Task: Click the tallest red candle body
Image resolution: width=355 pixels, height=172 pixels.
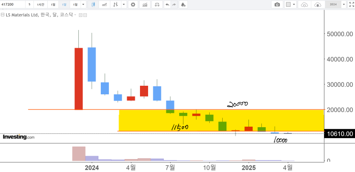Action: (78, 79)
